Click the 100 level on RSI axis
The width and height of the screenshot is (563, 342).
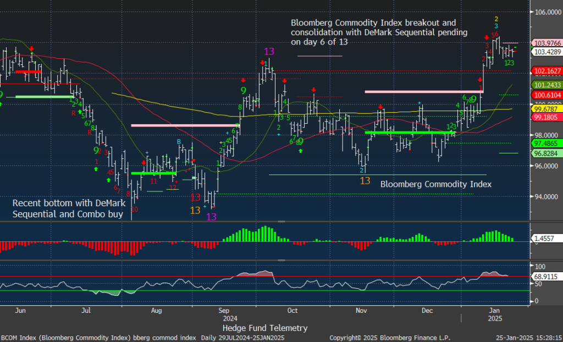pyautogui.click(x=540, y=267)
